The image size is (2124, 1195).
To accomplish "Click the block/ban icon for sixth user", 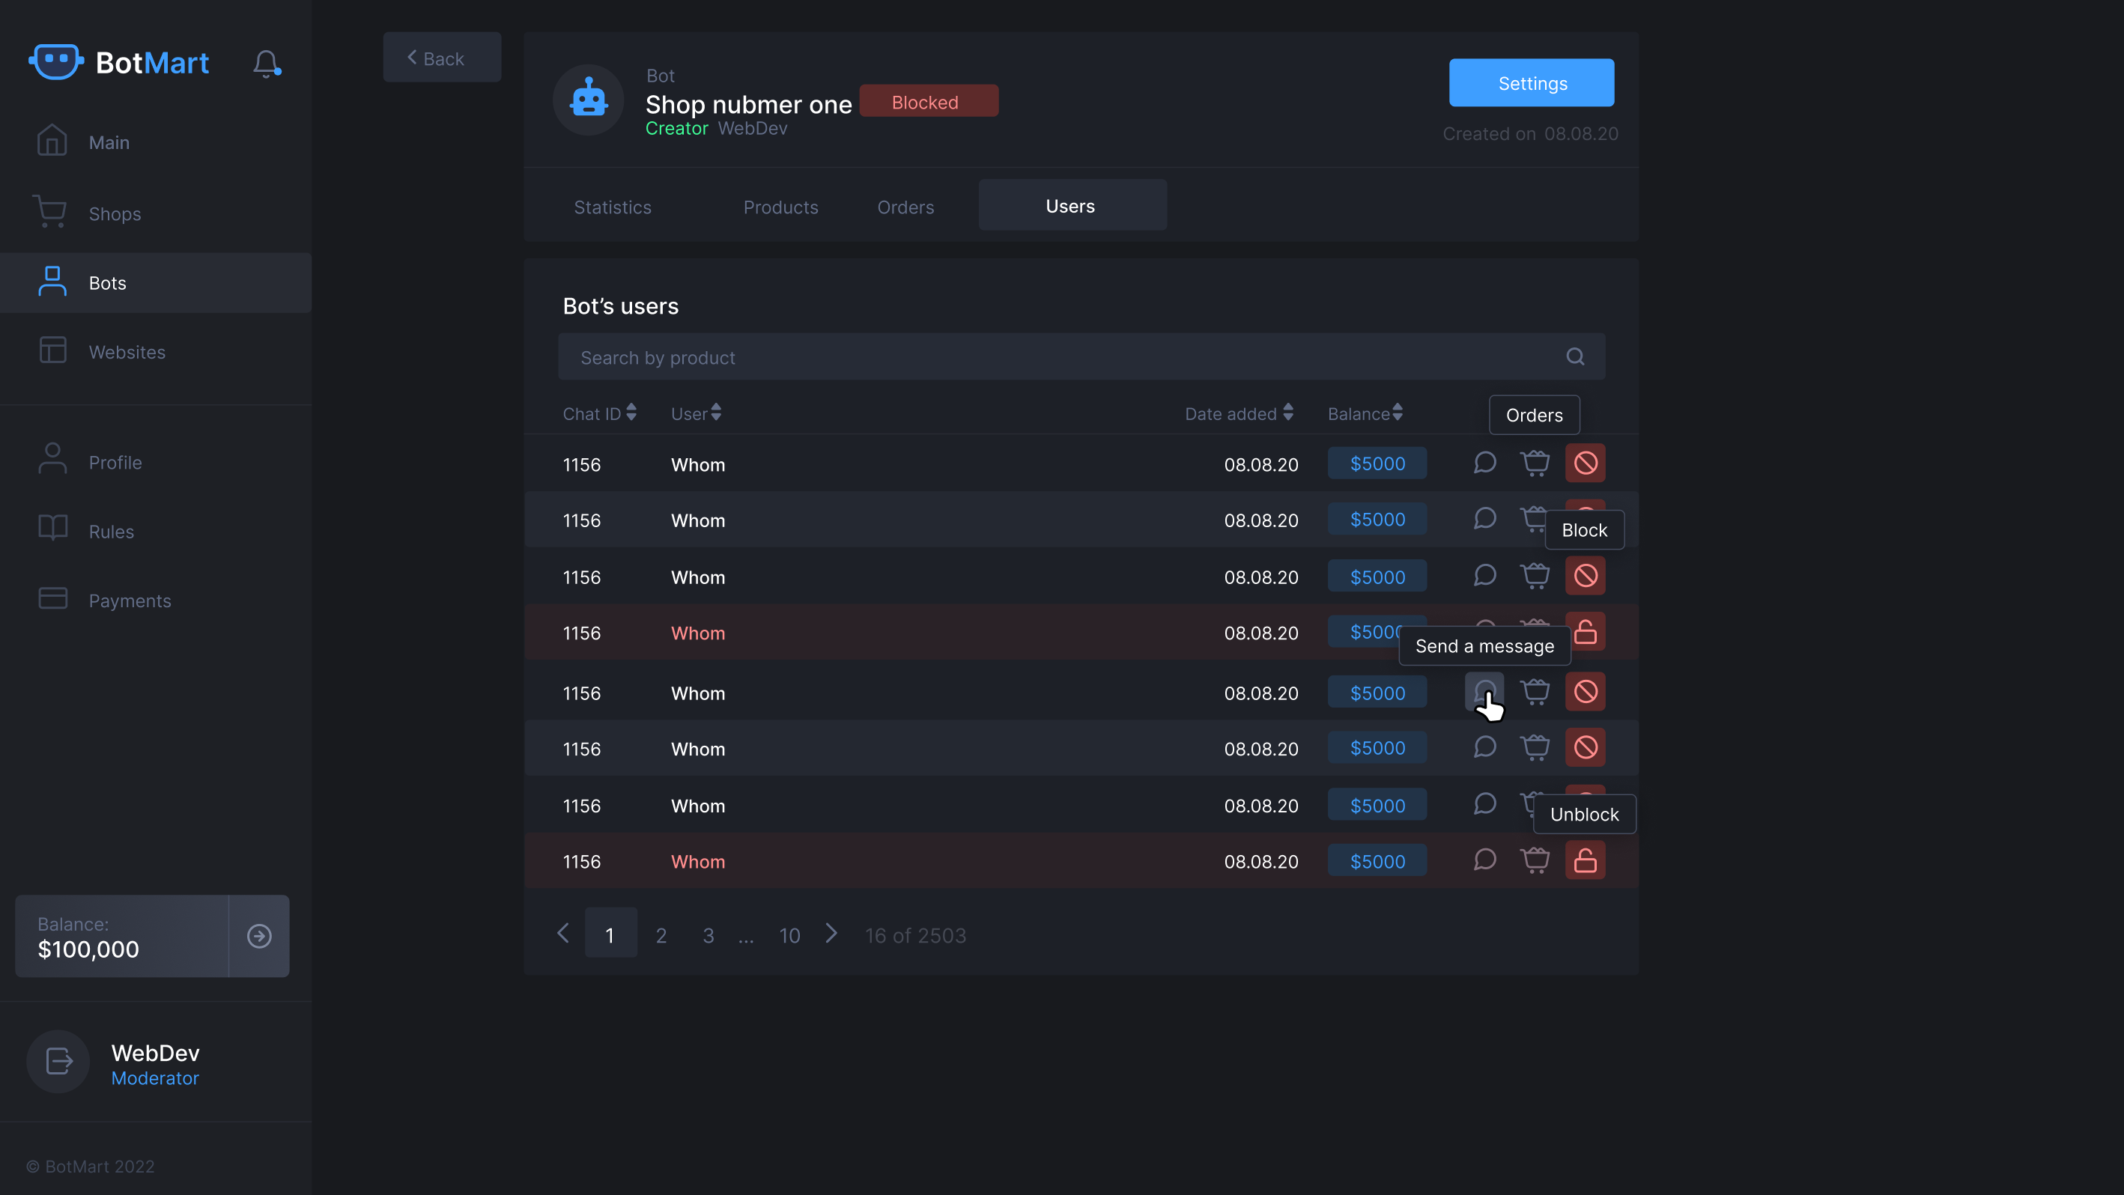I will tap(1584, 747).
